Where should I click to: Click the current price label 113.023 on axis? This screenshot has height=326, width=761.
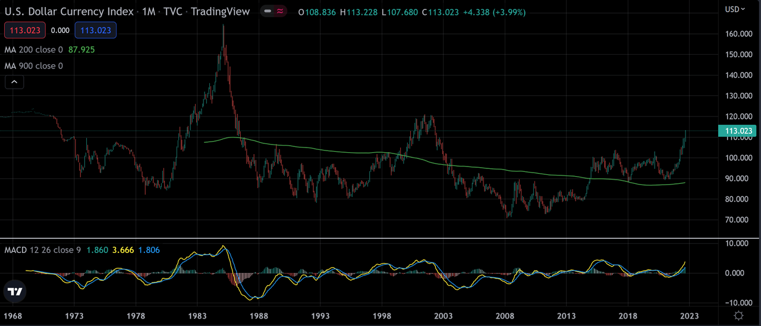(737, 131)
